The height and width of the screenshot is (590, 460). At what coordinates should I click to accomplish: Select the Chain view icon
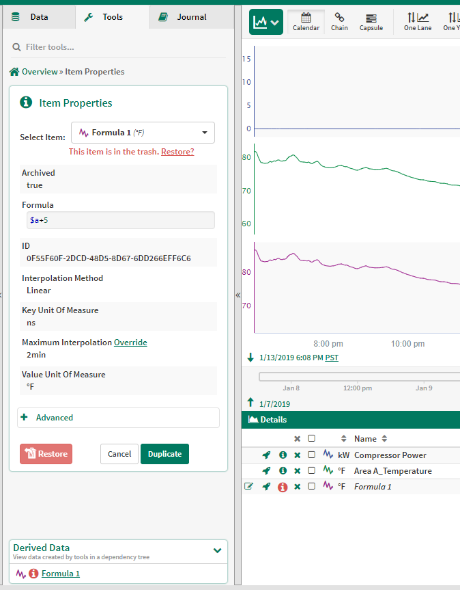pos(339,21)
